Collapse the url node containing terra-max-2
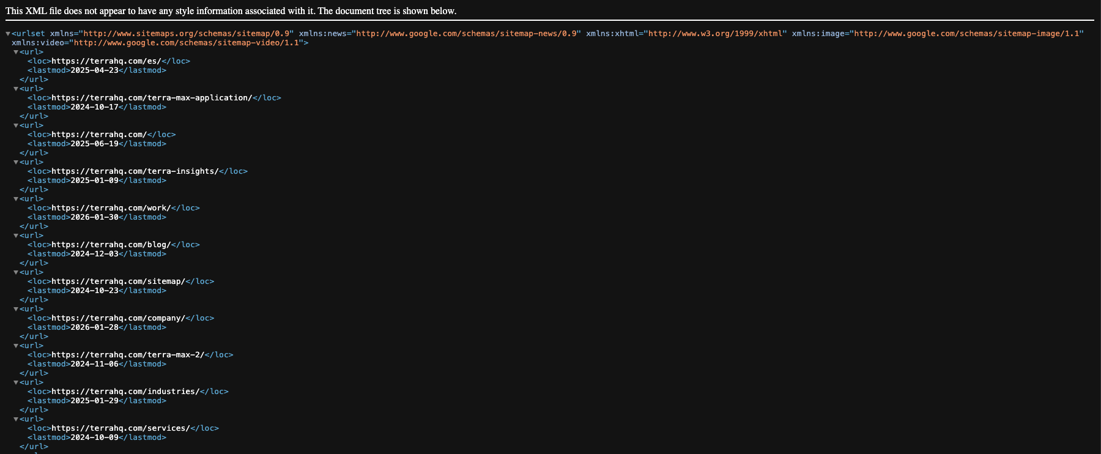The width and height of the screenshot is (1101, 454). click(x=16, y=346)
